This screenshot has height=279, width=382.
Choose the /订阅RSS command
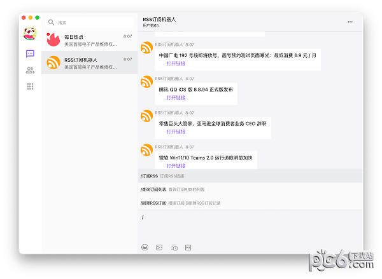(x=250, y=176)
